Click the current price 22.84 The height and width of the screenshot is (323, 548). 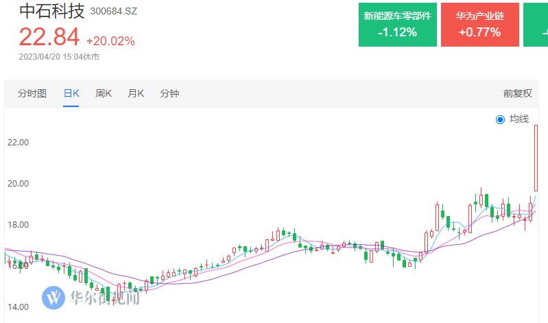[49, 37]
